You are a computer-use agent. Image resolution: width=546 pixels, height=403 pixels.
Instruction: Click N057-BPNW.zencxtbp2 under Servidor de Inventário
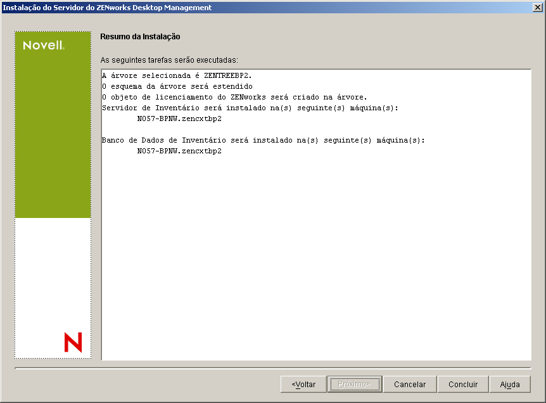tap(179, 118)
